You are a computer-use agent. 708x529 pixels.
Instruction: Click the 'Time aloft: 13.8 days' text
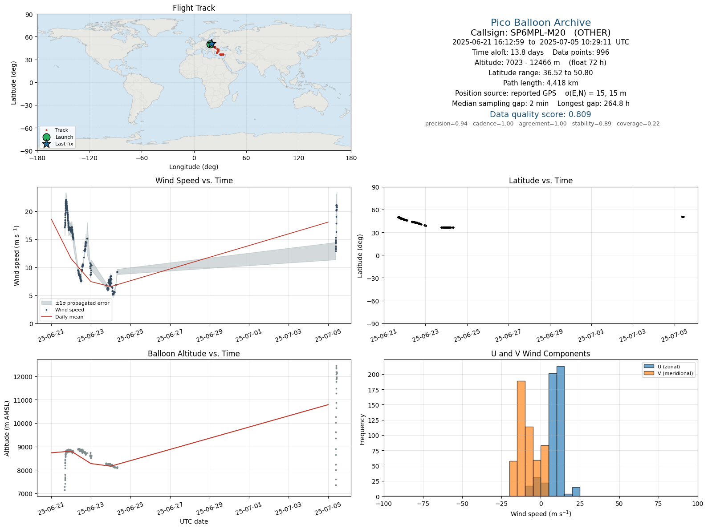(x=508, y=52)
